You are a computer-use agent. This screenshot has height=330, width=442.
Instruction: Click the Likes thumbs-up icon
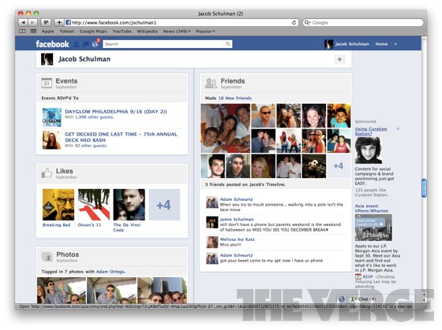[47, 173]
